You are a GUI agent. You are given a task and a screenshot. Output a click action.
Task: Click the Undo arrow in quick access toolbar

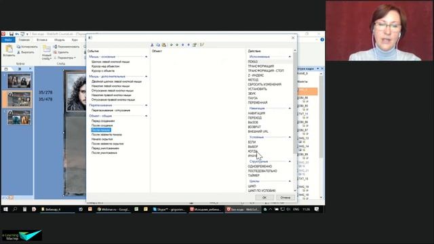pos(17,34)
